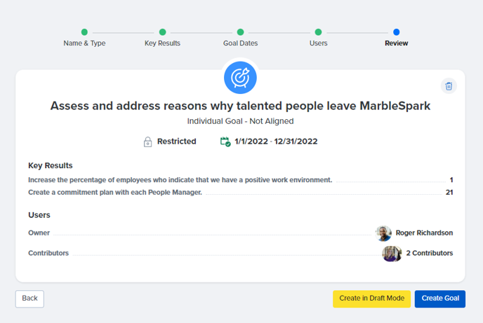Open the Users step dot
The width and height of the screenshot is (483, 323).
[x=318, y=32]
